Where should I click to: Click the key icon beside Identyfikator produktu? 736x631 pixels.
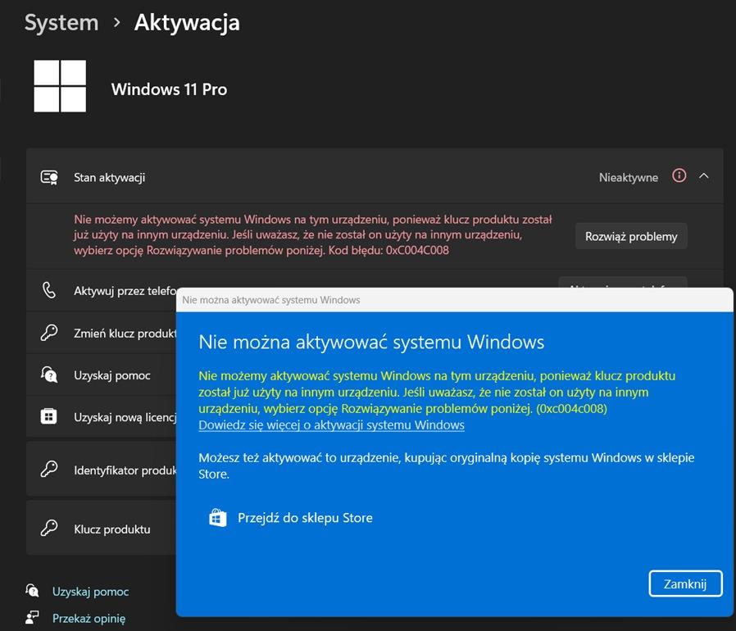coord(49,470)
